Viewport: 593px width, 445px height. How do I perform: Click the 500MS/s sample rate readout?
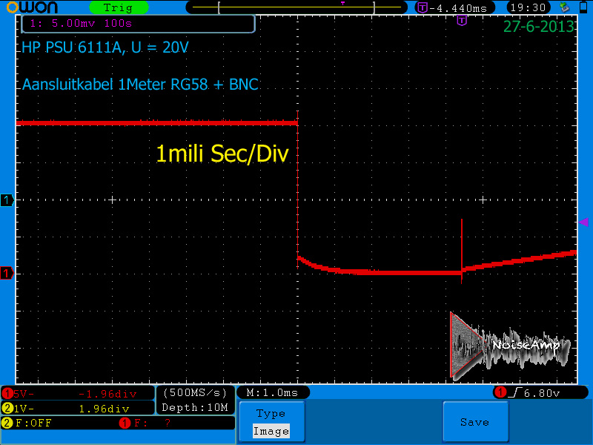tap(195, 393)
